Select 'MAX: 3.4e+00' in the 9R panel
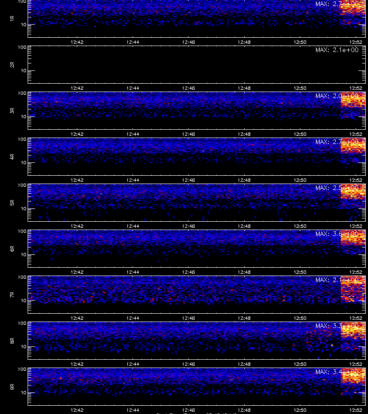 click(x=337, y=372)
